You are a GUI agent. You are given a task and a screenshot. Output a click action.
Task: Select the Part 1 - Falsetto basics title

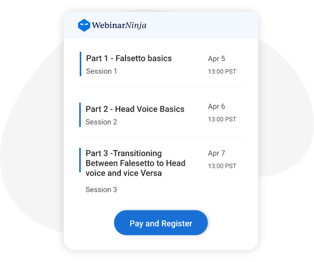point(129,58)
